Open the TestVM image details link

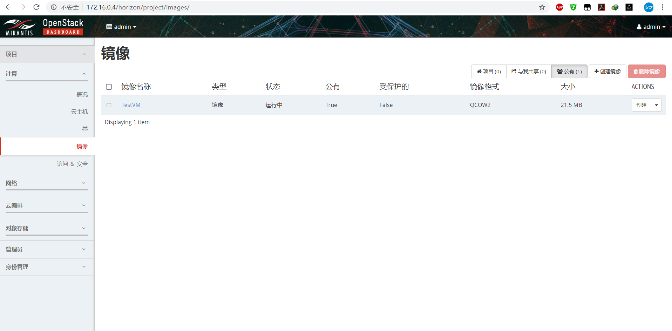[131, 105]
